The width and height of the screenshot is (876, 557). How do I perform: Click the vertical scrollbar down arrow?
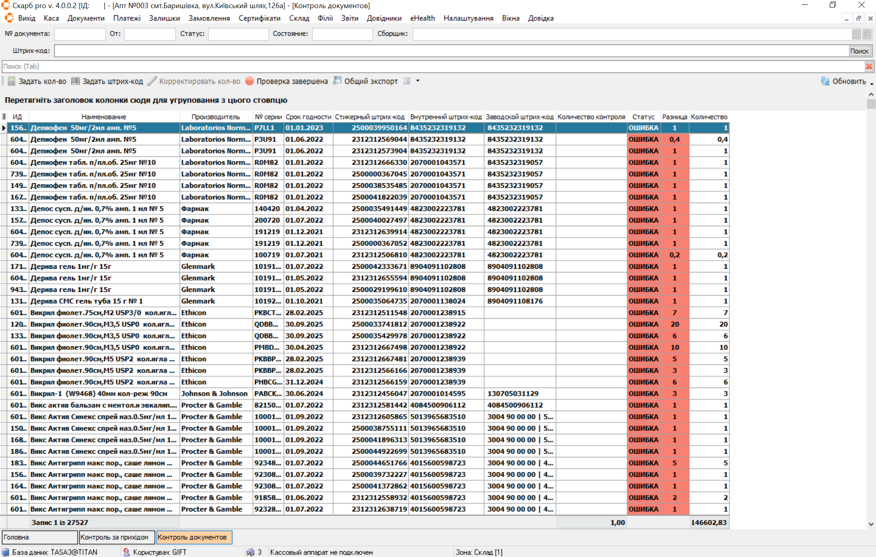pos(871,524)
